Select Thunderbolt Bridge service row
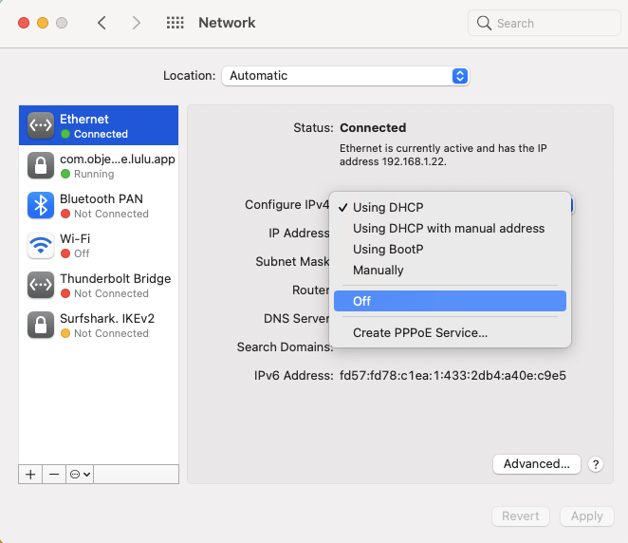 point(99,285)
